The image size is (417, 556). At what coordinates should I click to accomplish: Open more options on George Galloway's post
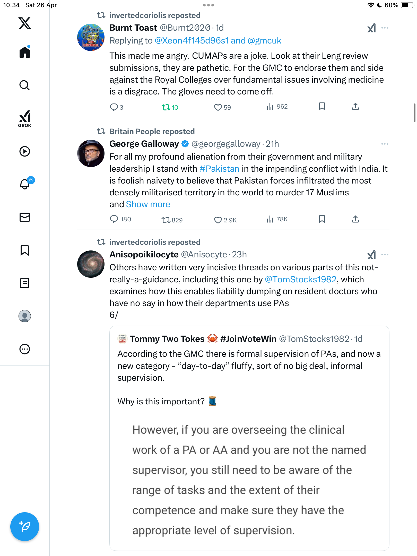[385, 144]
